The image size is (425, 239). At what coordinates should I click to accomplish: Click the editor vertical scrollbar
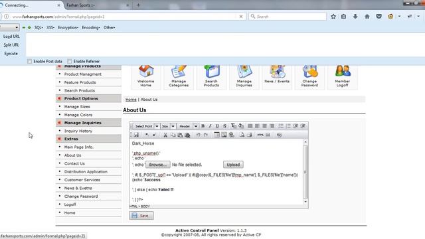click(x=305, y=172)
